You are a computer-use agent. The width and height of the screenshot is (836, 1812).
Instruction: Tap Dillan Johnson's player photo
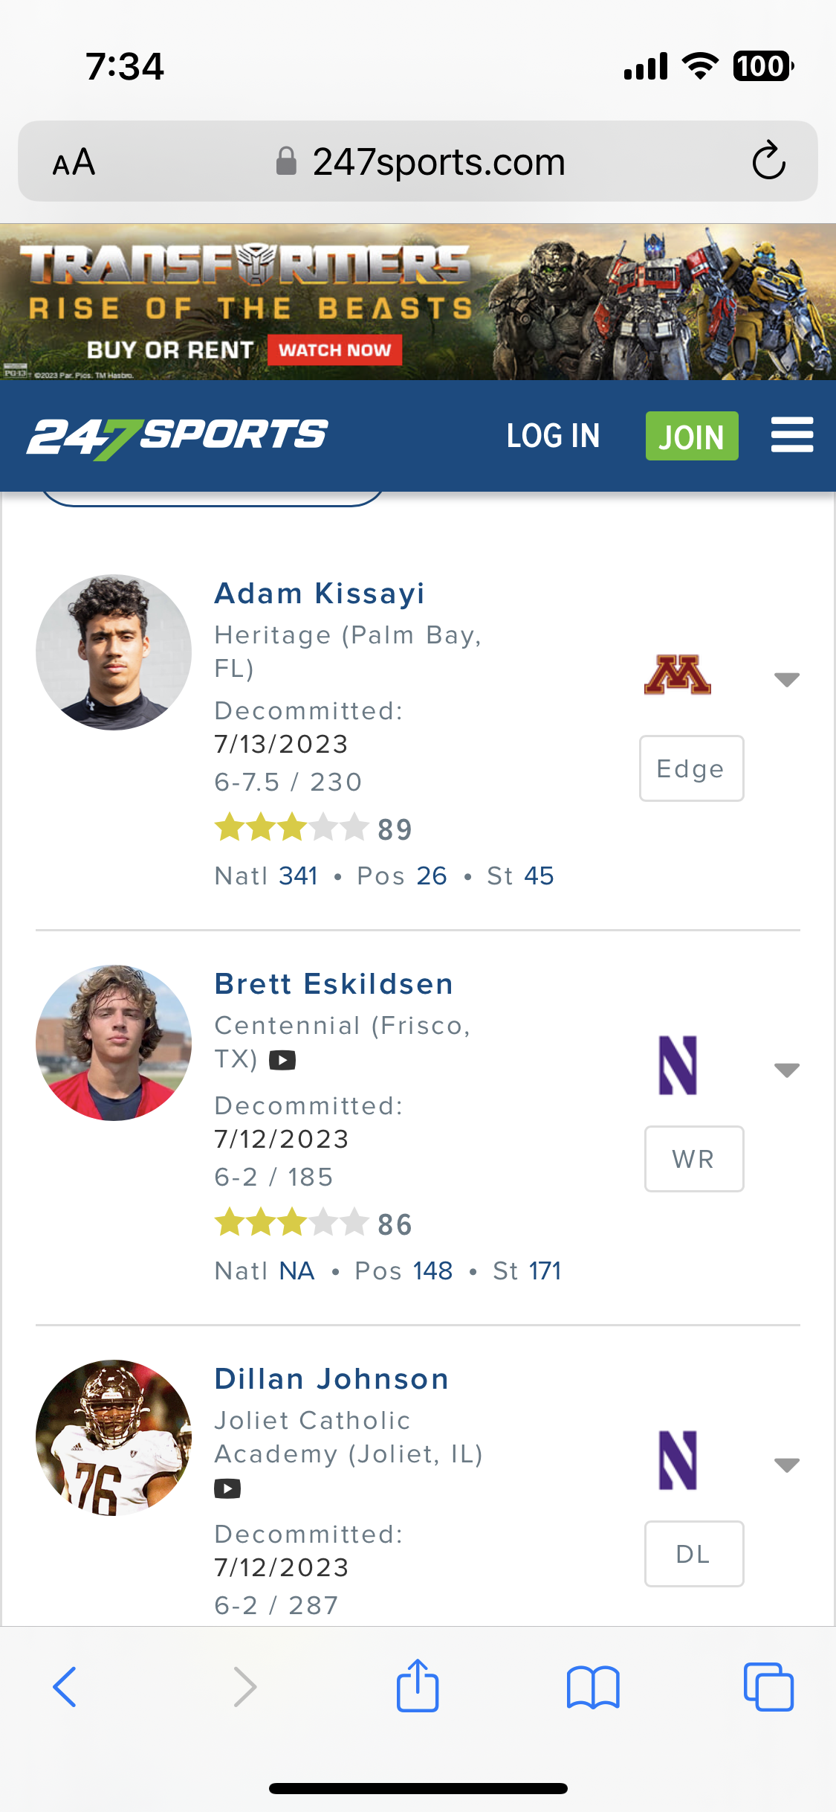114,1437
